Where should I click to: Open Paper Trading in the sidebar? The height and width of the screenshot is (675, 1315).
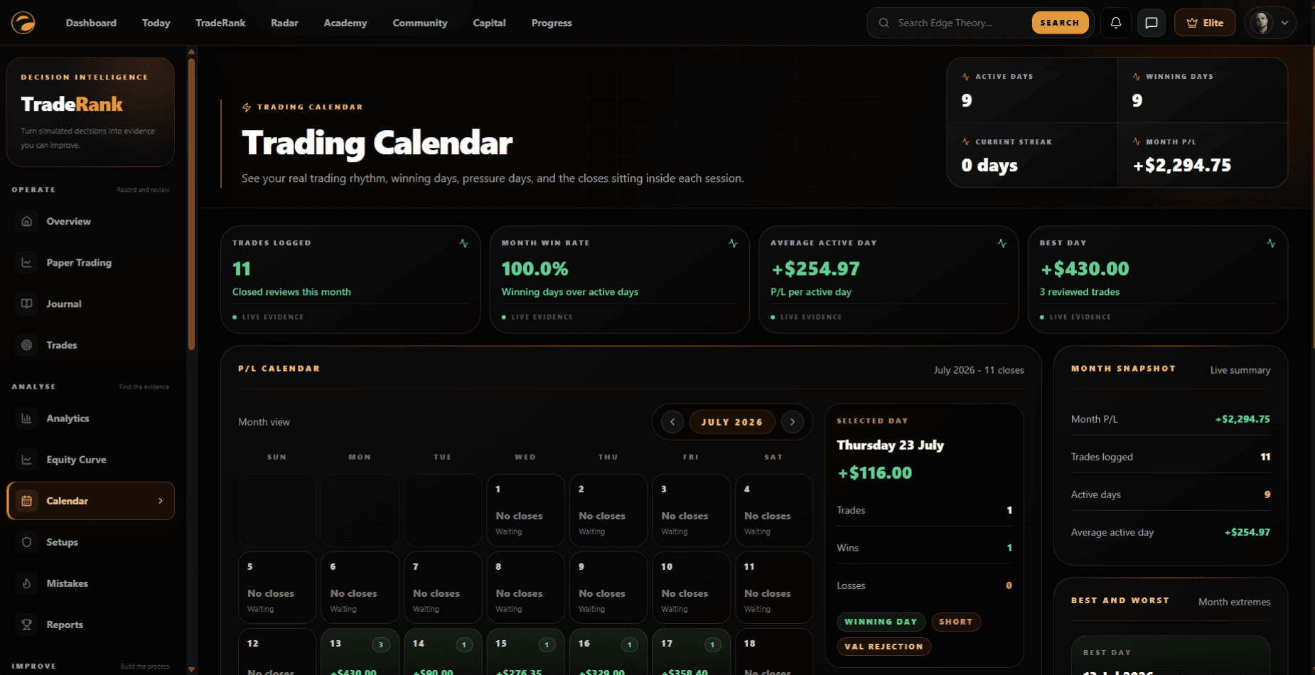(90, 262)
